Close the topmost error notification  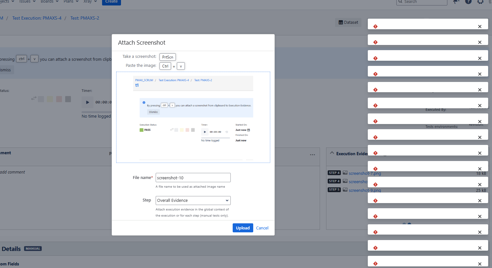[x=480, y=27]
